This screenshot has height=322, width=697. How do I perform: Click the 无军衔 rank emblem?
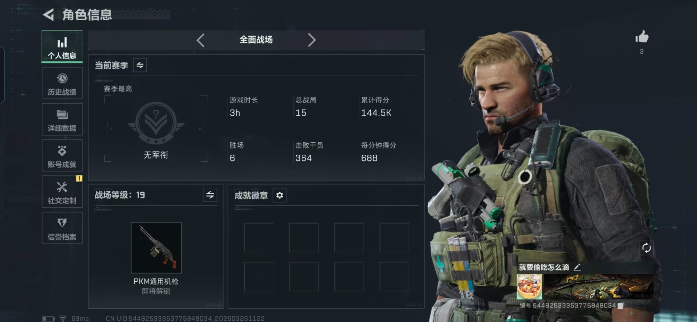[156, 123]
